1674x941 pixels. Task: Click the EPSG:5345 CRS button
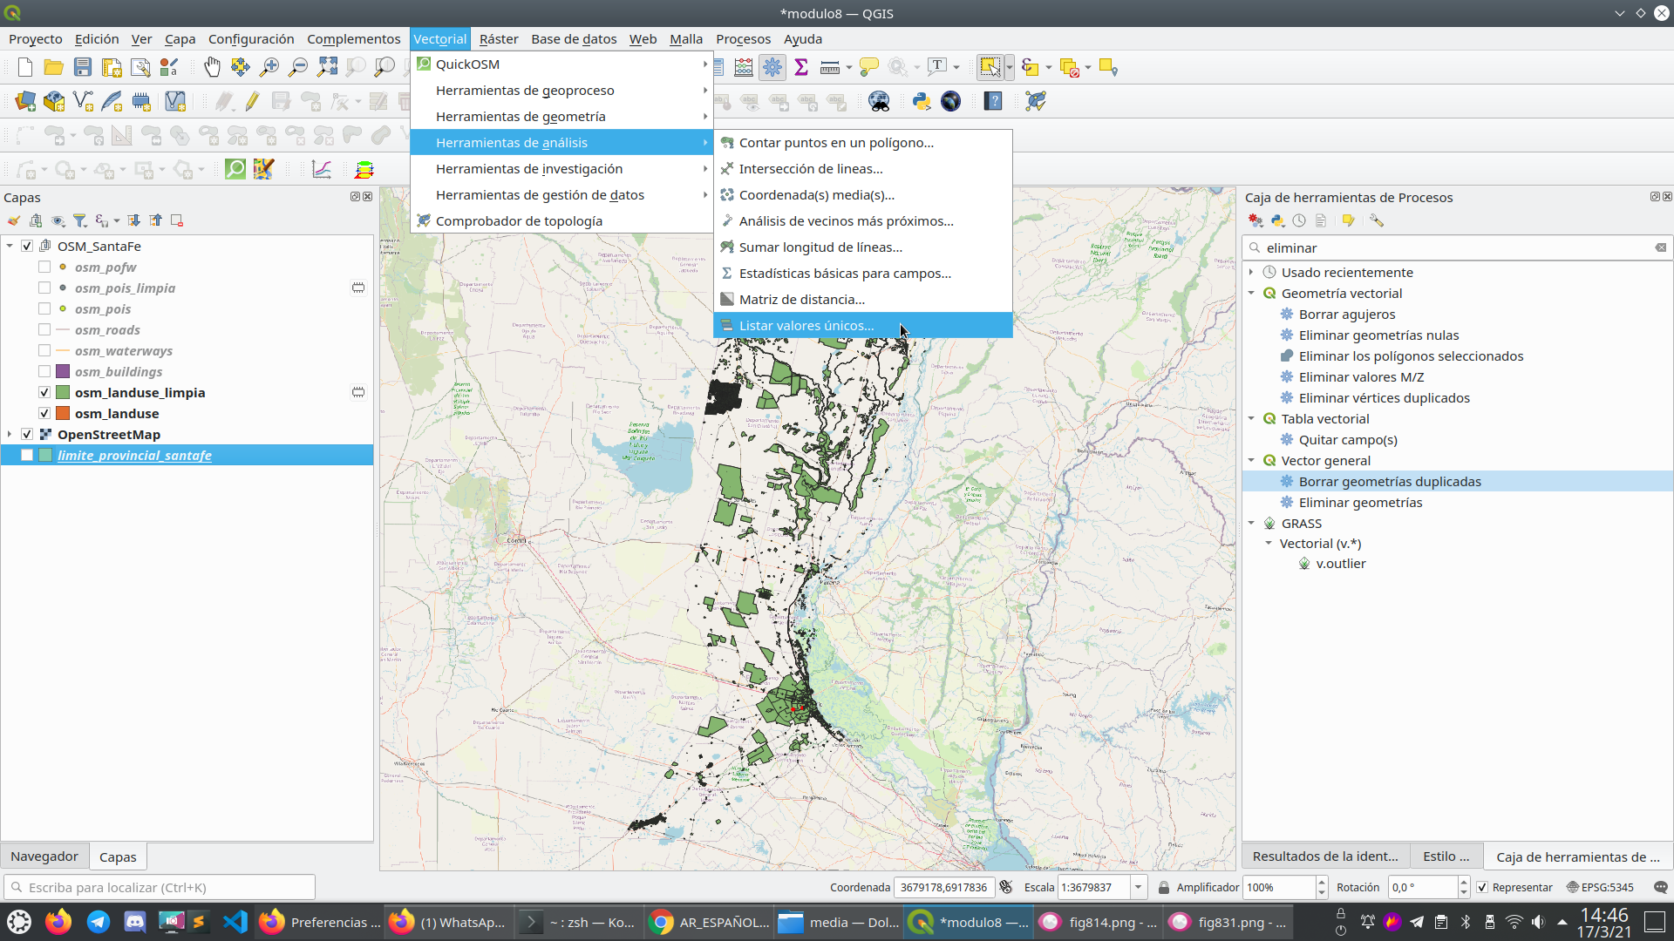click(x=1600, y=887)
